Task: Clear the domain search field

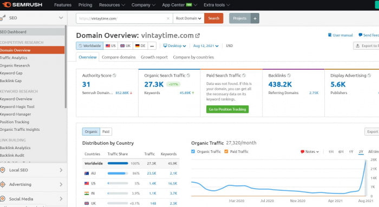Action: 168,18
